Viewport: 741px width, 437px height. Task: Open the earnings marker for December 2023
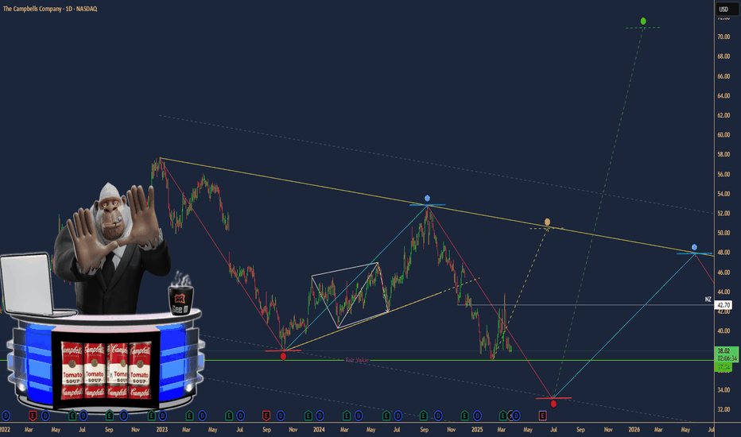pyautogui.click(x=308, y=416)
